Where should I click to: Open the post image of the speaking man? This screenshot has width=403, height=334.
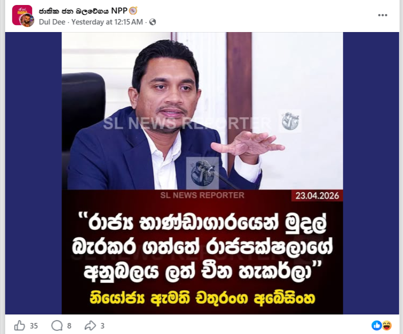[202, 173]
